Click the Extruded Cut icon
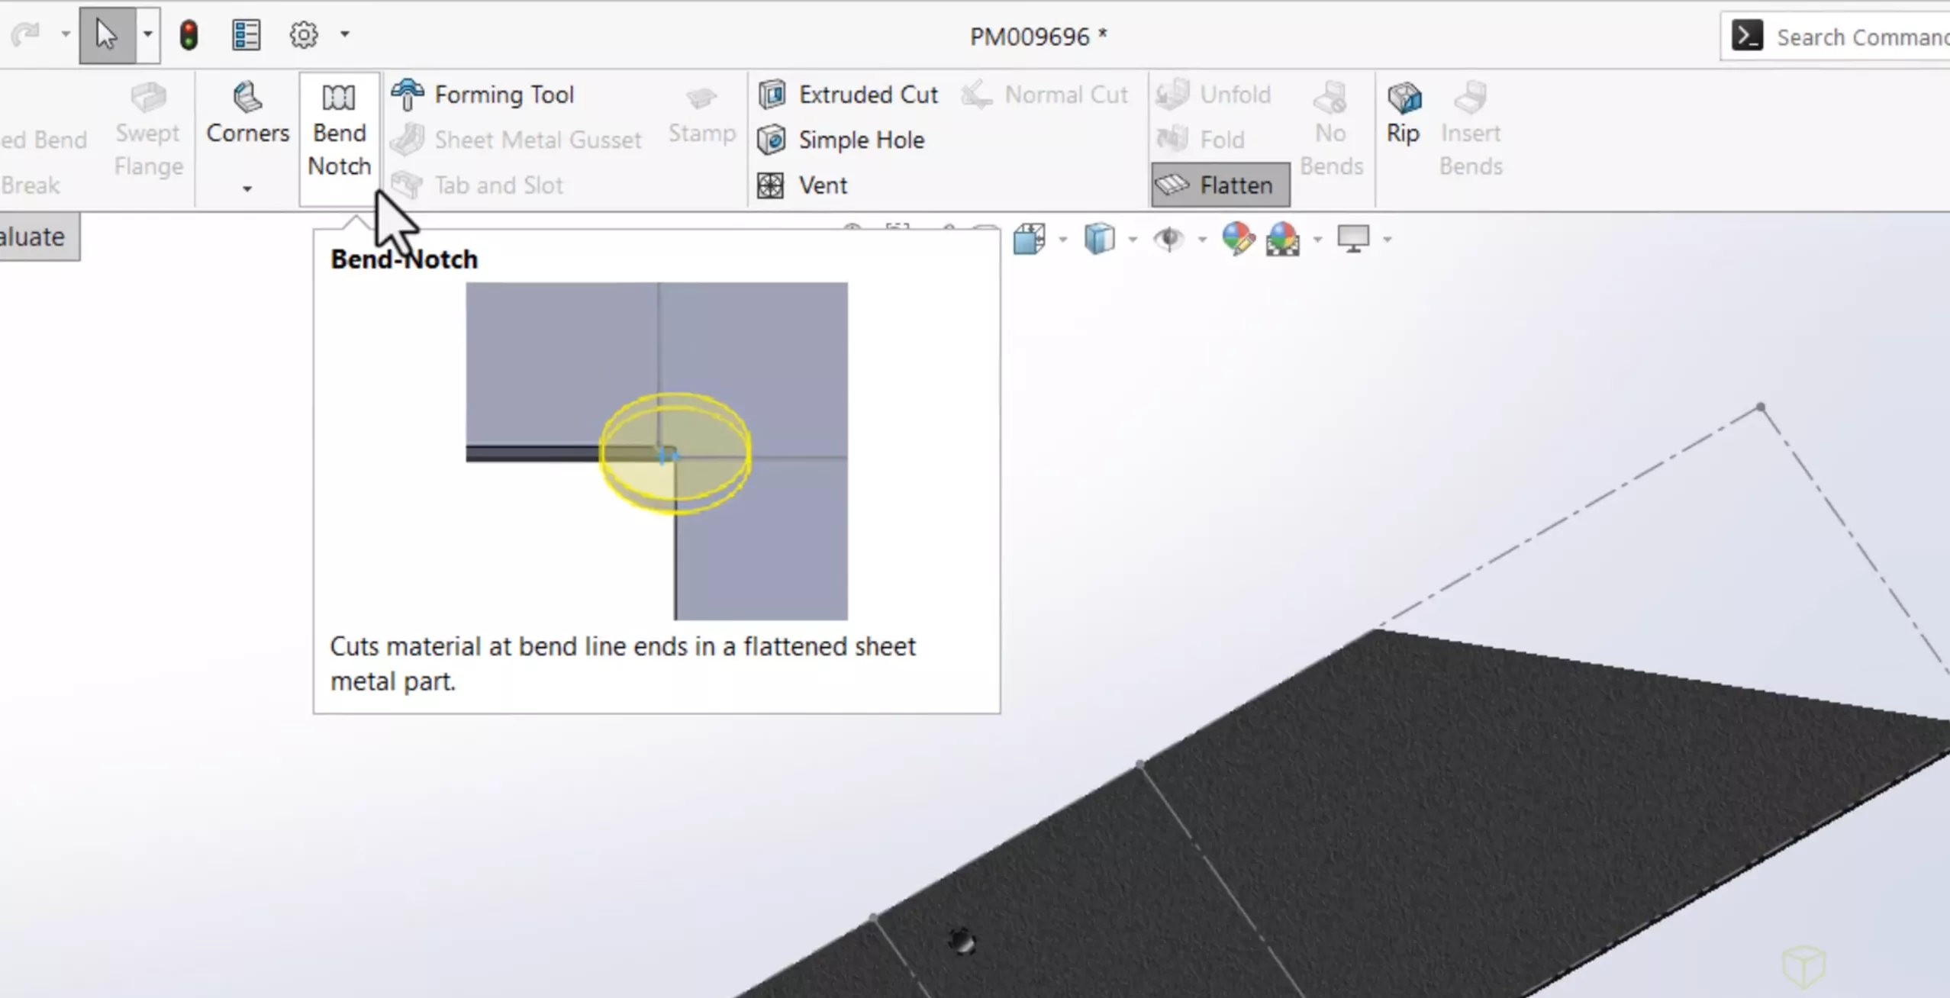 pyautogui.click(x=770, y=94)
